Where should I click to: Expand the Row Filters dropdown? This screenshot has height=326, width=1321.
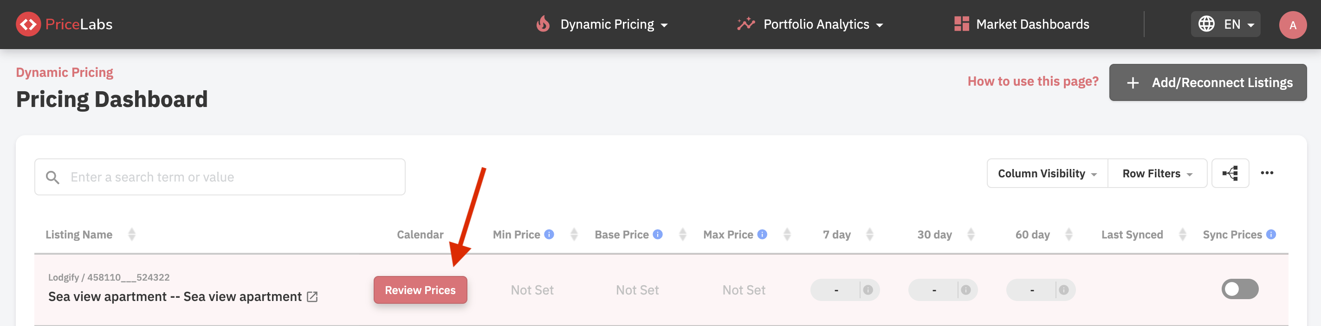pos(1157,174)
